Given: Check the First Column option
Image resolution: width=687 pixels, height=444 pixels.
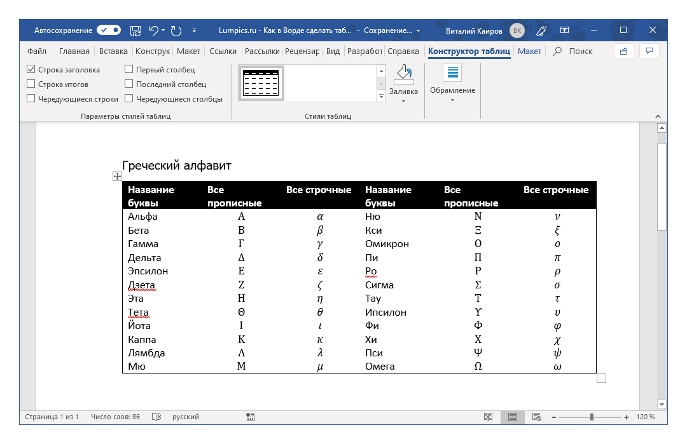Looking at the screenshot, I should click(129, 70).
